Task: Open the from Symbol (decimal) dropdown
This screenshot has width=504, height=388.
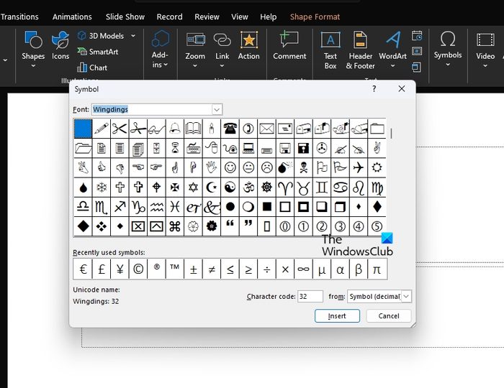Action: tap(406, 297)
